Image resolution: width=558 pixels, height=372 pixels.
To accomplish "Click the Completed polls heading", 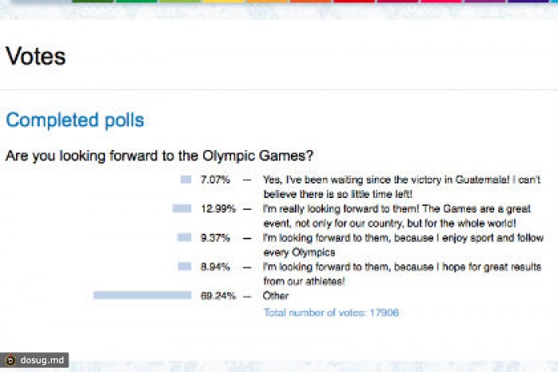I will coord(75,120).
